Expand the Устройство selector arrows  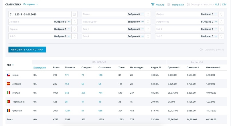221,22
